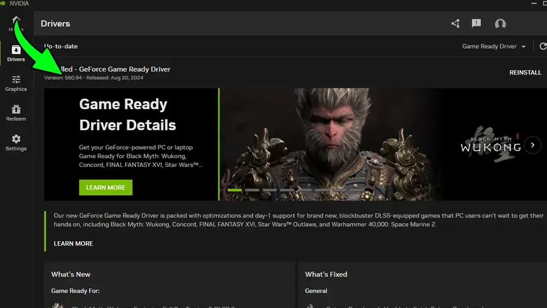Click the Game Ready For: label
Screen dimensions: 547x308
click(75, 291)
